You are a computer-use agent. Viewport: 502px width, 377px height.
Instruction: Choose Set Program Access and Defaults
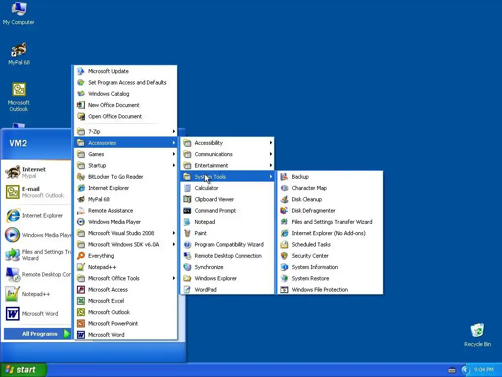coord(125,82)
